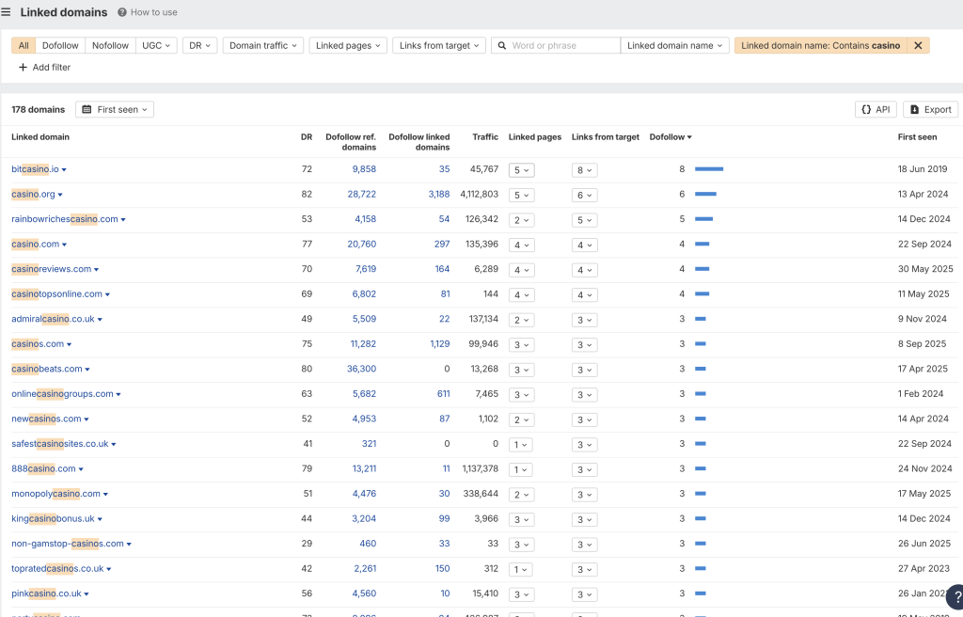Click Add filter text

click(52, 67)
